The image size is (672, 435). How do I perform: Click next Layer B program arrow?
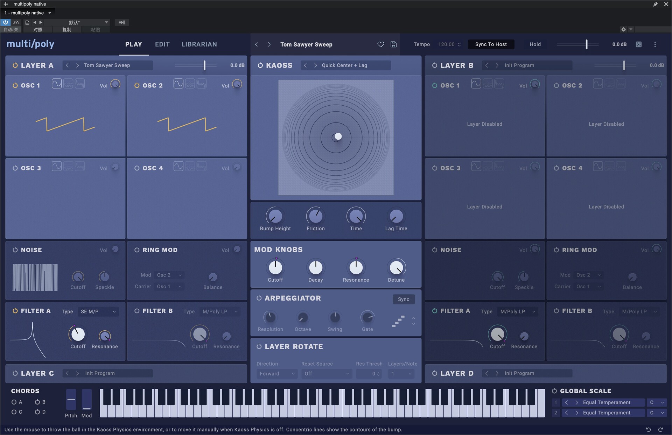pos(497,65)
